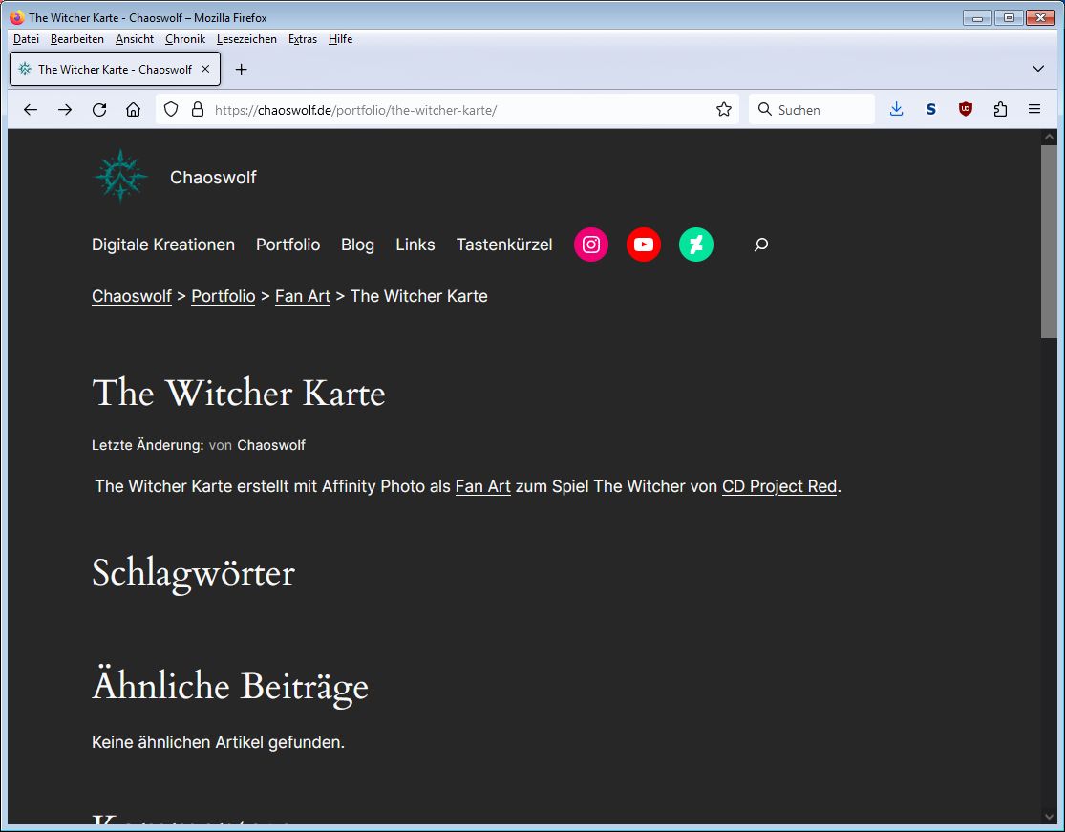
Task: Open Digitale Kreationen nav link
Action: click(x=163, y=245)
